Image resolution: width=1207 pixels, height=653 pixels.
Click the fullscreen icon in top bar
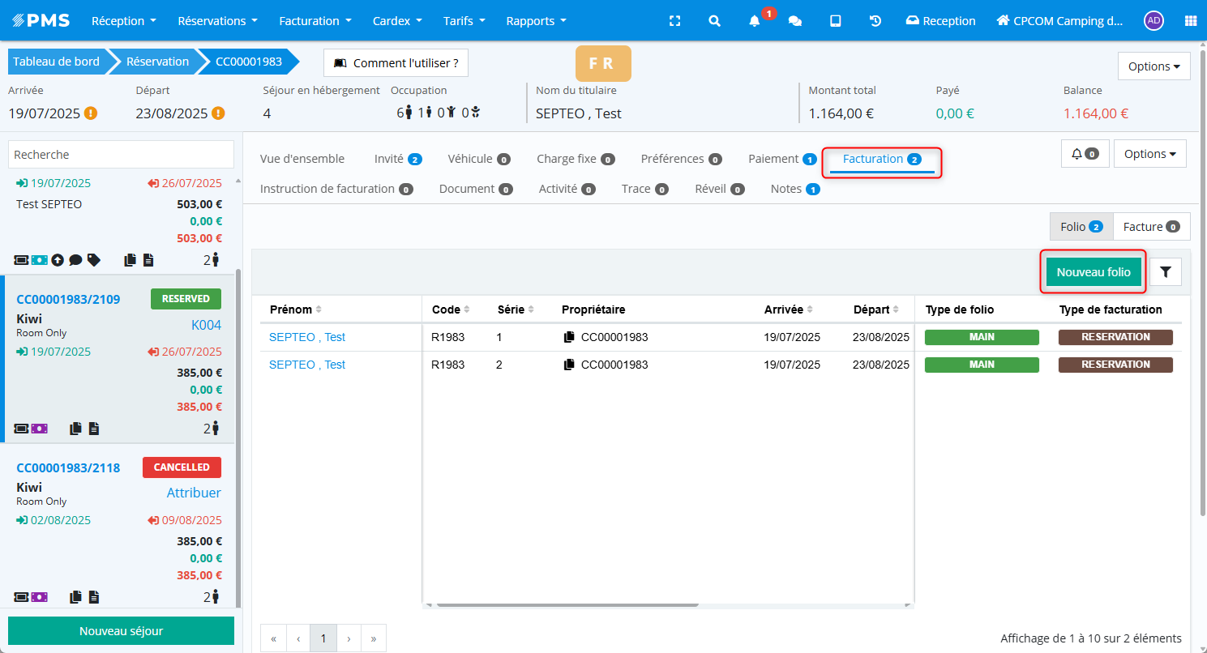point(674,21)
